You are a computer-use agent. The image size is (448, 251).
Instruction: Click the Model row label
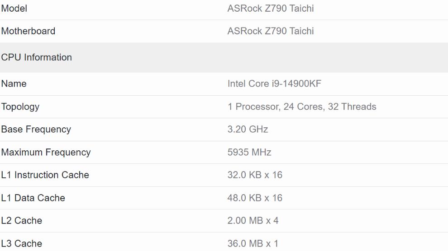(x=14, y=8)
